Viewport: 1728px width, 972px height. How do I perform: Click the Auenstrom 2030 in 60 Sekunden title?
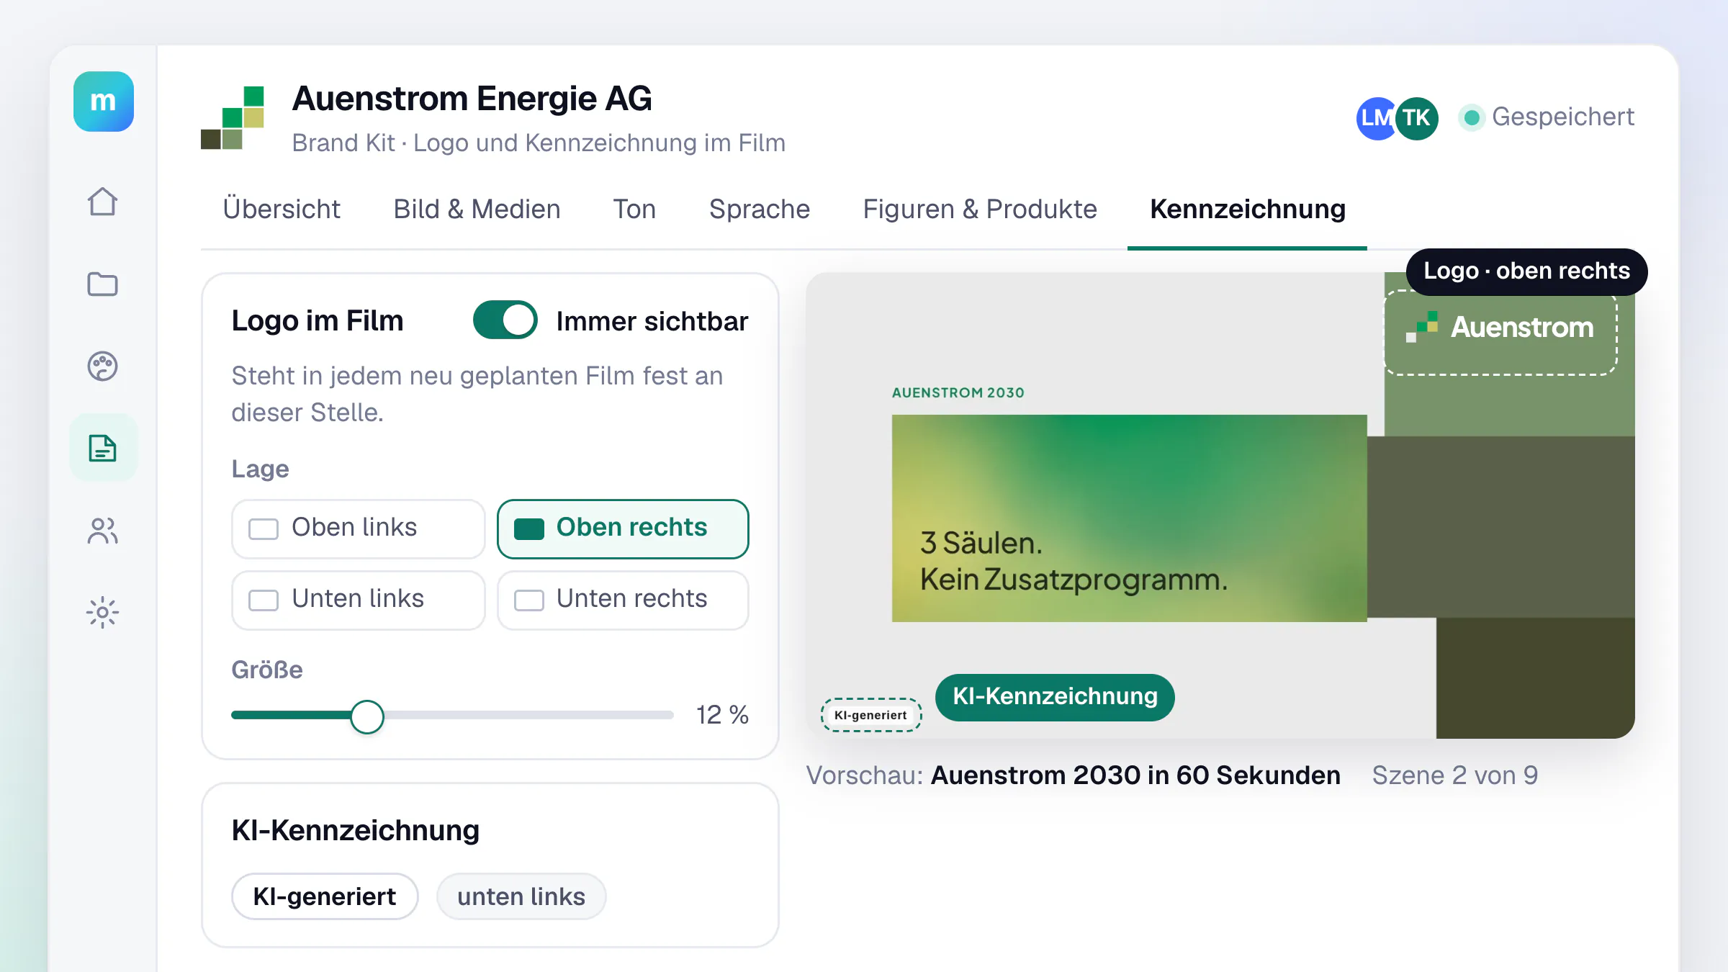pyautogui.click(x=1135, y=775)
